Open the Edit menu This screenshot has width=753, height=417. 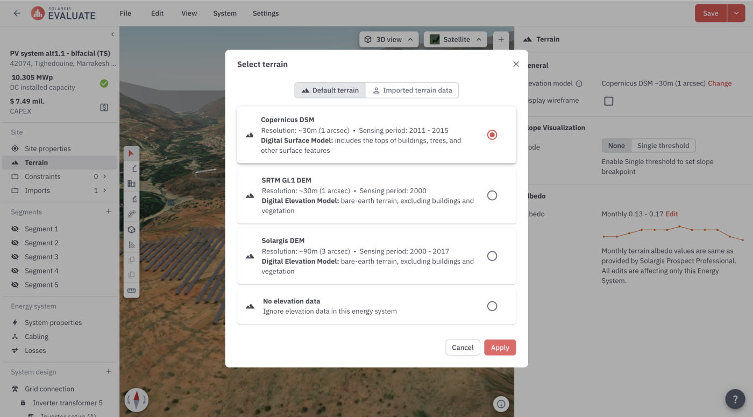coord(157,13)
